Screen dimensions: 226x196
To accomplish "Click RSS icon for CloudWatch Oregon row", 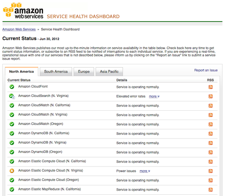I will pos(210,124).
